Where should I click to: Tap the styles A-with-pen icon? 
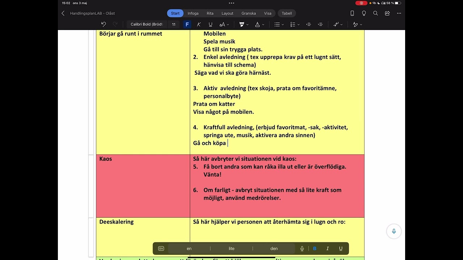click(356, 24)
